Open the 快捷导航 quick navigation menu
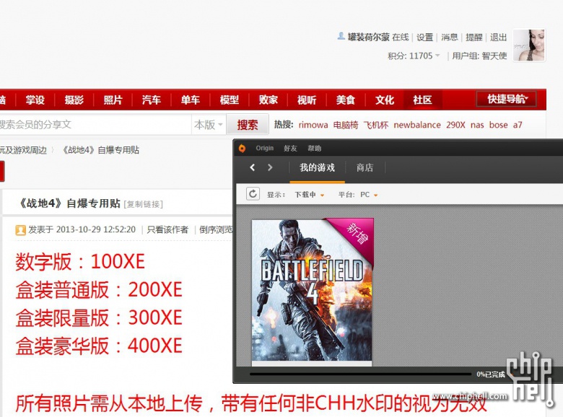Image resolution: width=563 pixels, height=417 pixels. click(x=507, y=99)
